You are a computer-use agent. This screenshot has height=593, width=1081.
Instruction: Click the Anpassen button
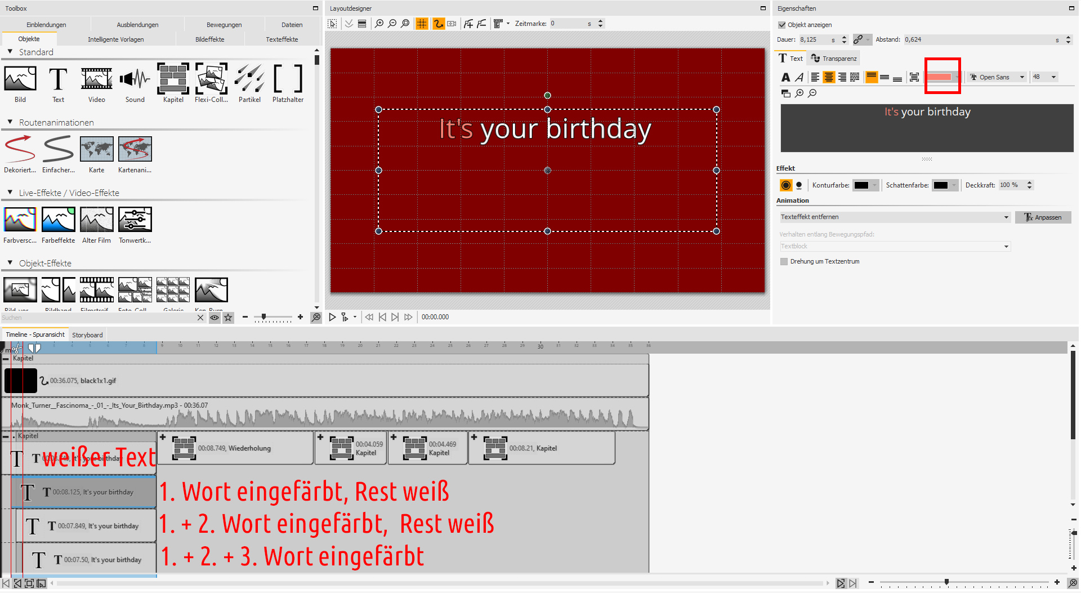pyautogui.click(x=1043, y=217)
